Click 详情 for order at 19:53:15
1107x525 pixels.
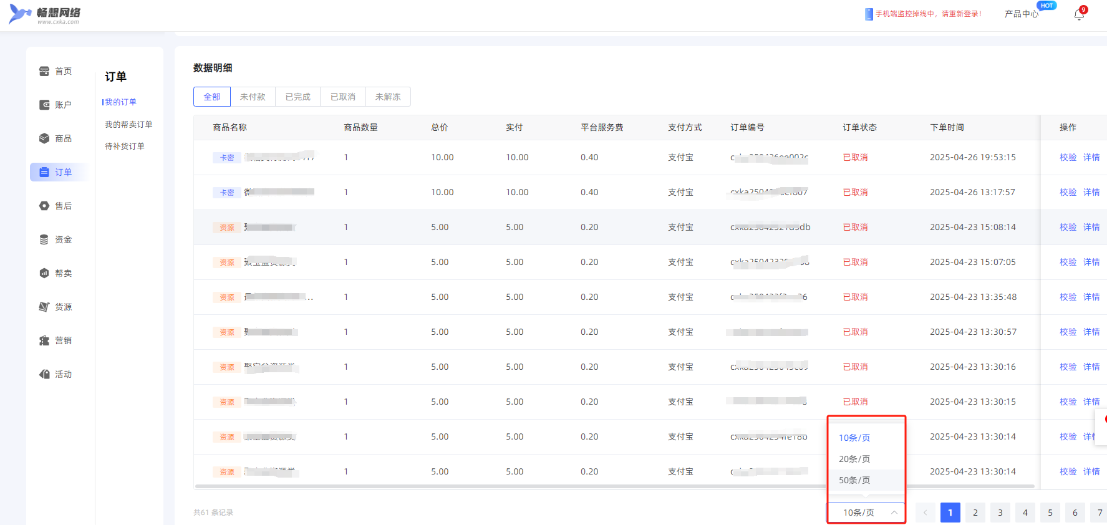[1091, 158]
